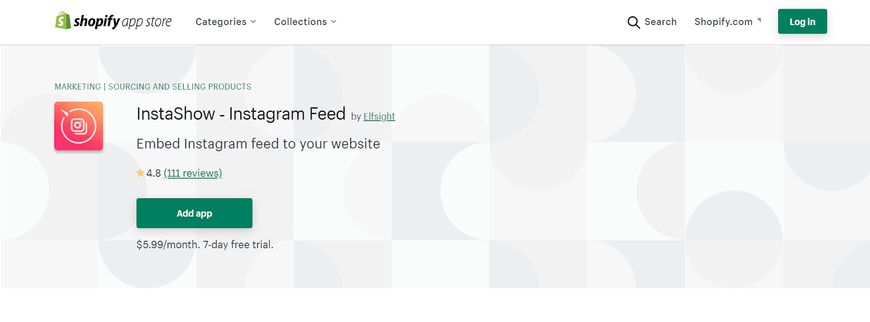
Task: Click the yellow rating star icon
Action: coord(140,173)
